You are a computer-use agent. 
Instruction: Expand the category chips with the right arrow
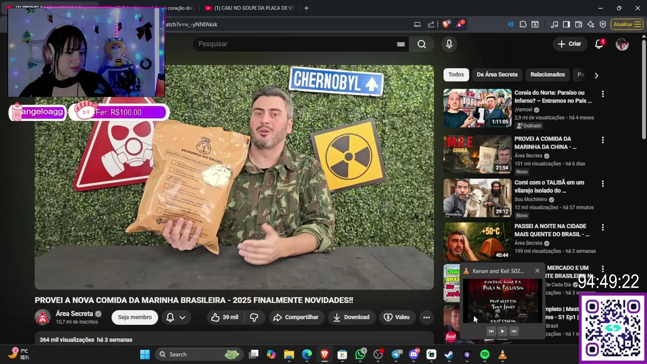596,75
